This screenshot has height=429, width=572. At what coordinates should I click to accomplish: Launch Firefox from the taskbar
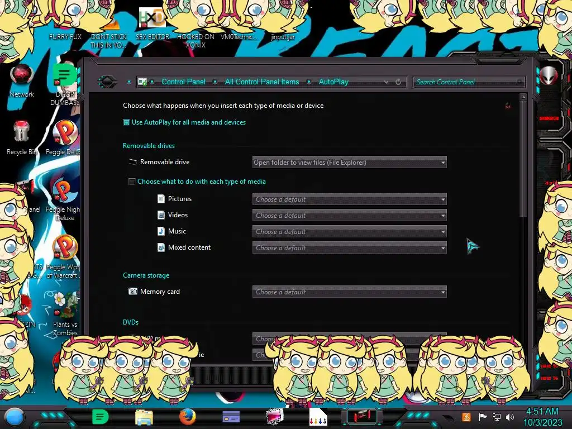[x=188, y=417]
